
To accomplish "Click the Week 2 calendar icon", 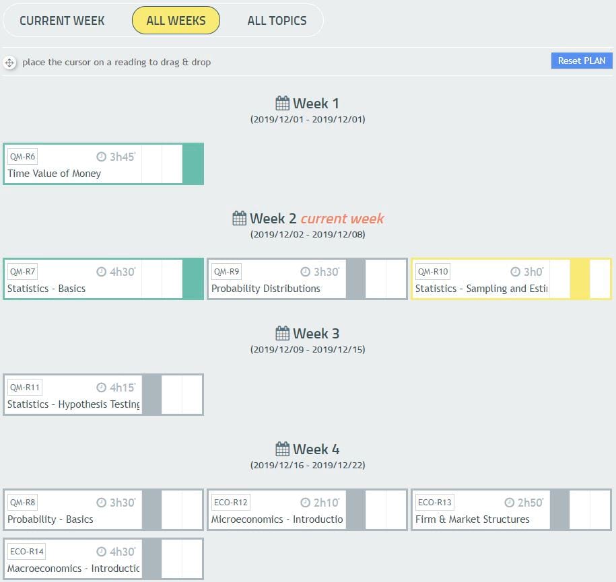I will (x=240, y=219).
